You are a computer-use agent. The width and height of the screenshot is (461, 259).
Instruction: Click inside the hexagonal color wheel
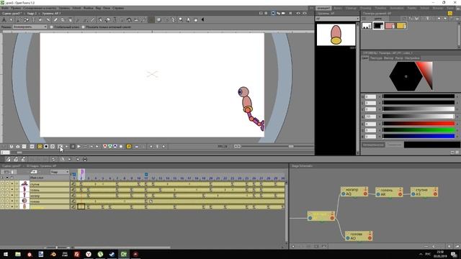point(406,76)
